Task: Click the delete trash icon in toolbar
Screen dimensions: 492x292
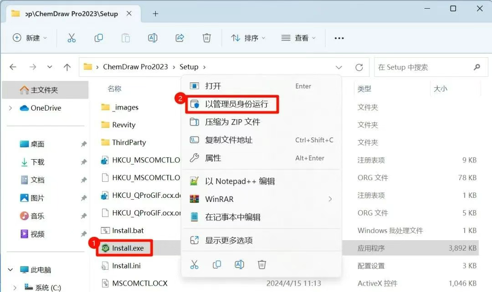Action: [207, 38]
